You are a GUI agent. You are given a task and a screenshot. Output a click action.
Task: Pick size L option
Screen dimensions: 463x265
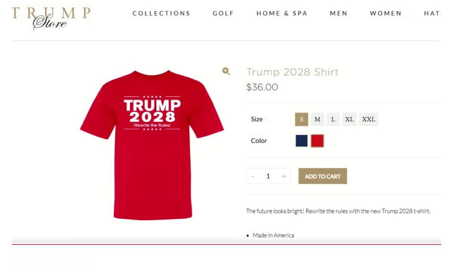(333, 119)
